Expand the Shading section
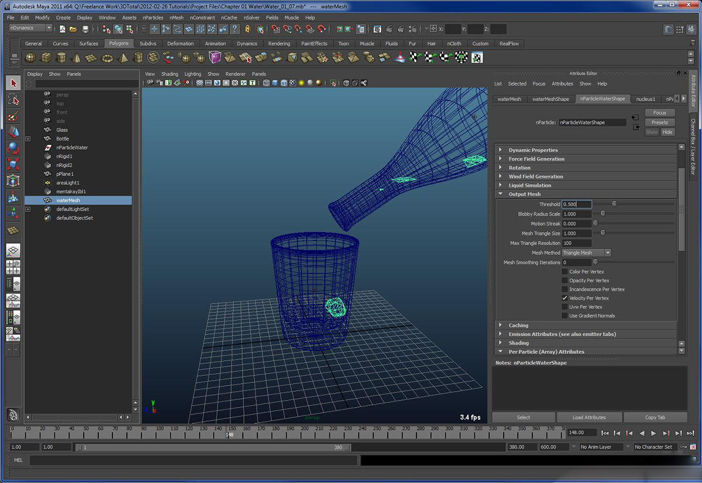 [x=586, y=343]
